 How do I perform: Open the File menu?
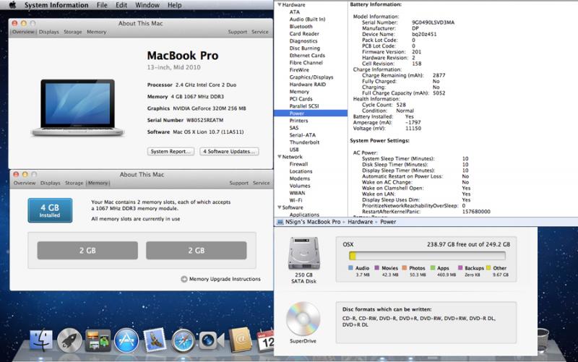click(x=102, y=5)
